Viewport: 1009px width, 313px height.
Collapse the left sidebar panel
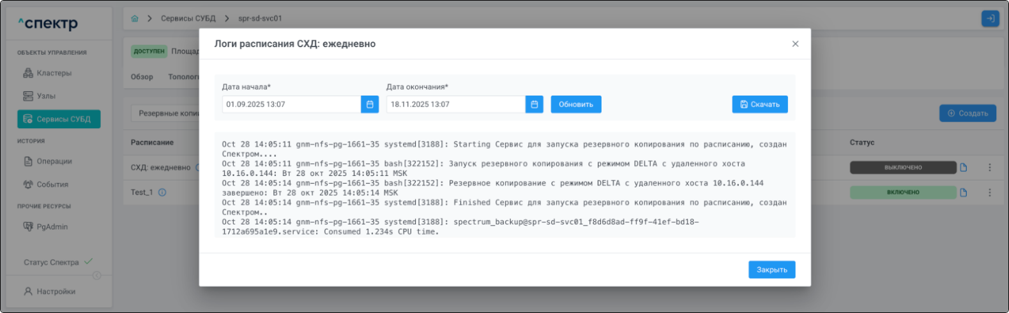click(x=96, y=275)
